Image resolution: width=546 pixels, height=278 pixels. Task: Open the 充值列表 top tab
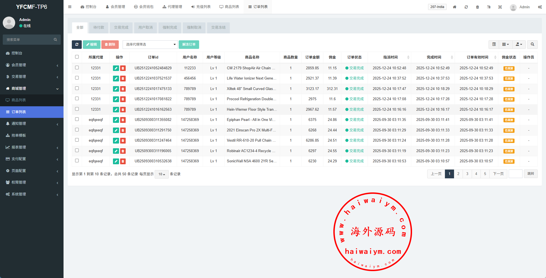(201, 7)
